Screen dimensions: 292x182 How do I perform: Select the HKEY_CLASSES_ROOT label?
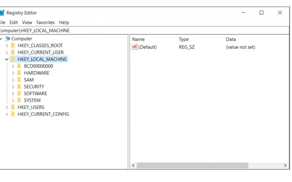tap(40, 45)
